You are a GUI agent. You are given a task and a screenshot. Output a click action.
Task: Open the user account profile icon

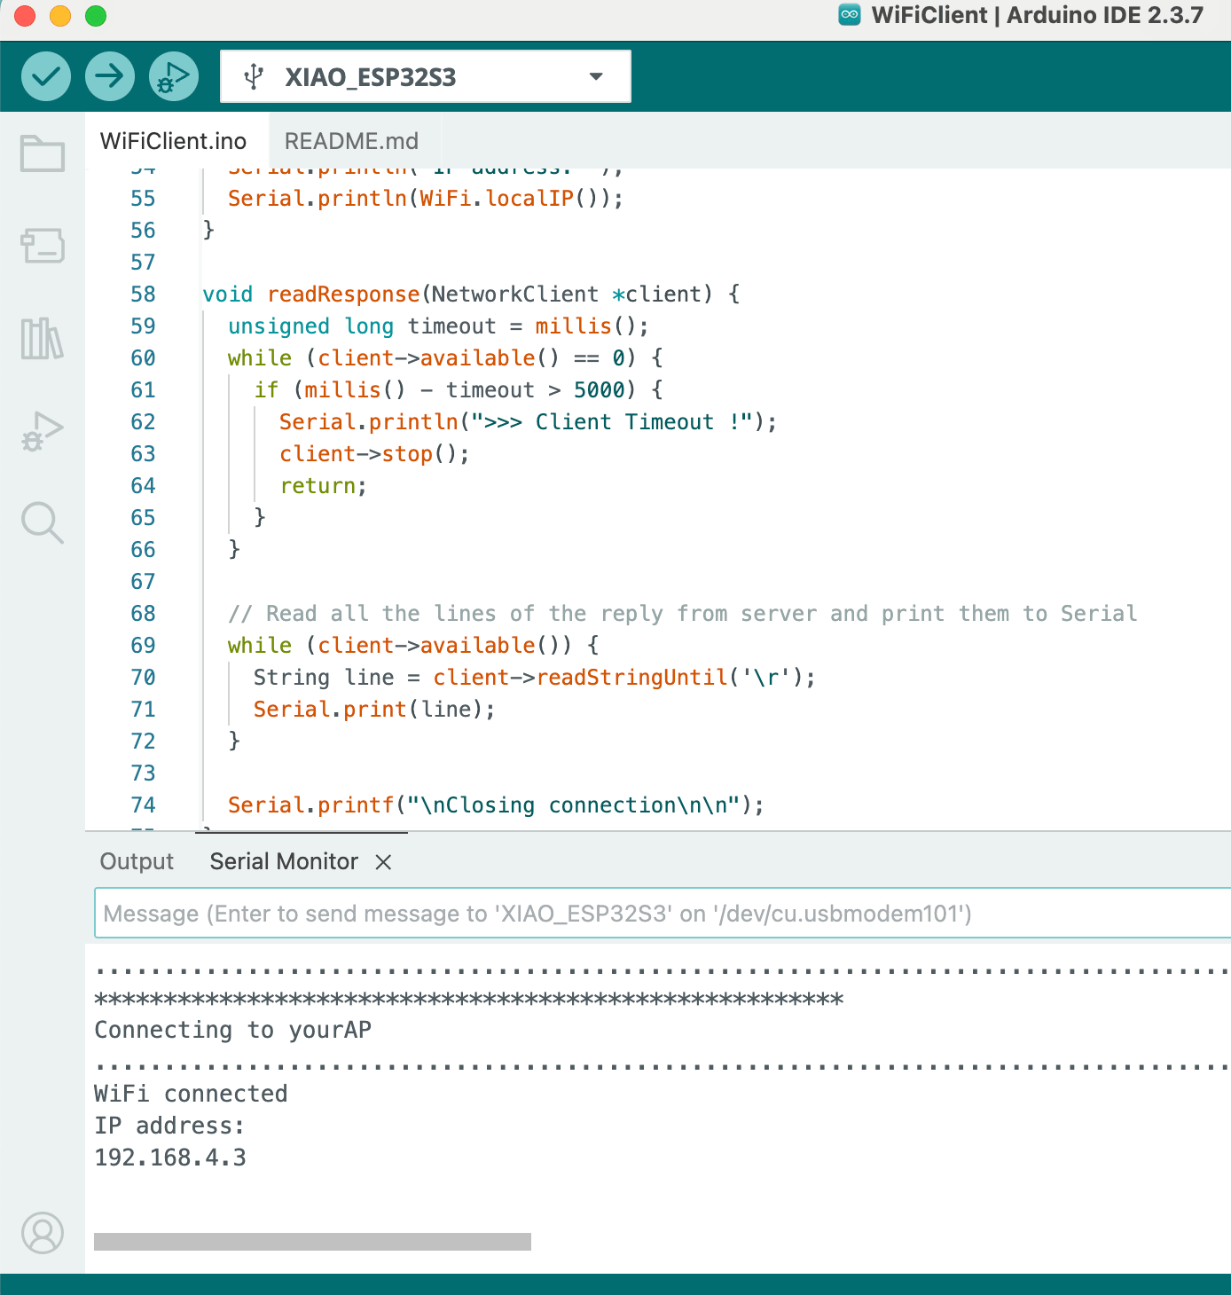[43, 1233]
